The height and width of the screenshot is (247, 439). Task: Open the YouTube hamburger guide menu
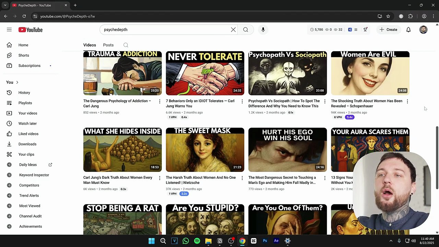click(9, 30)
